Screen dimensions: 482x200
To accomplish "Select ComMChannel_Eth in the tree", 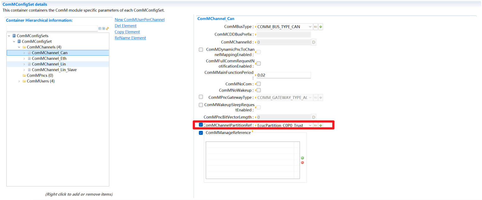I will point(49,58).
